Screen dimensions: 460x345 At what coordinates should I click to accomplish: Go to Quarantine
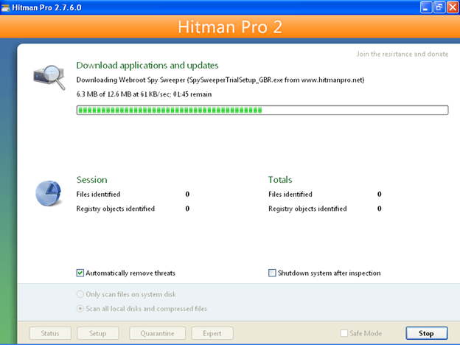[159, 333]
